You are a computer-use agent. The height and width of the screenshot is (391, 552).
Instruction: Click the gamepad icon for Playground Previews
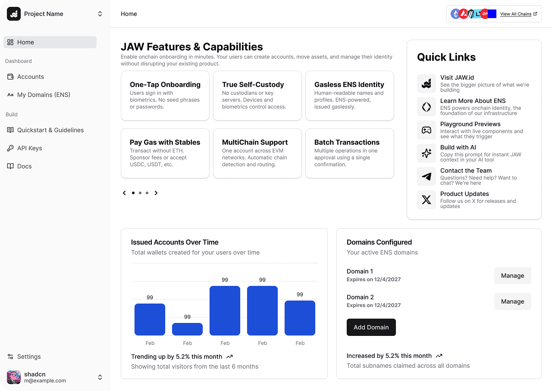coord(426,130)
